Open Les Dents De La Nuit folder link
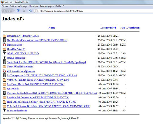Image resolution: width=153 pixels, height=124 pixels. pyautogui.click(x=35, y=84)
